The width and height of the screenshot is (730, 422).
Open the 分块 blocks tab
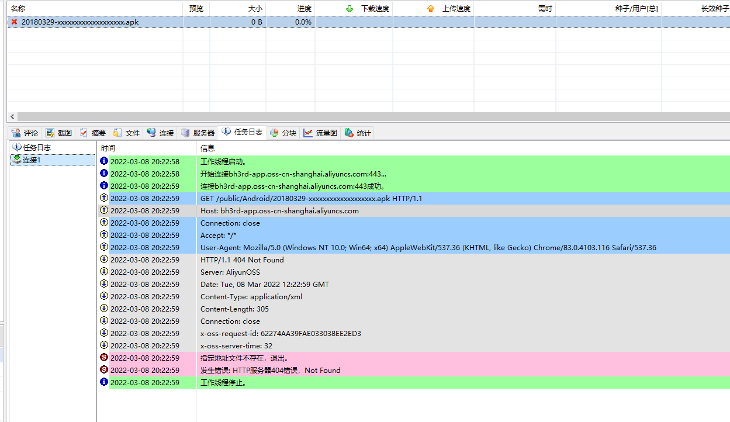(x=283, y=133)
